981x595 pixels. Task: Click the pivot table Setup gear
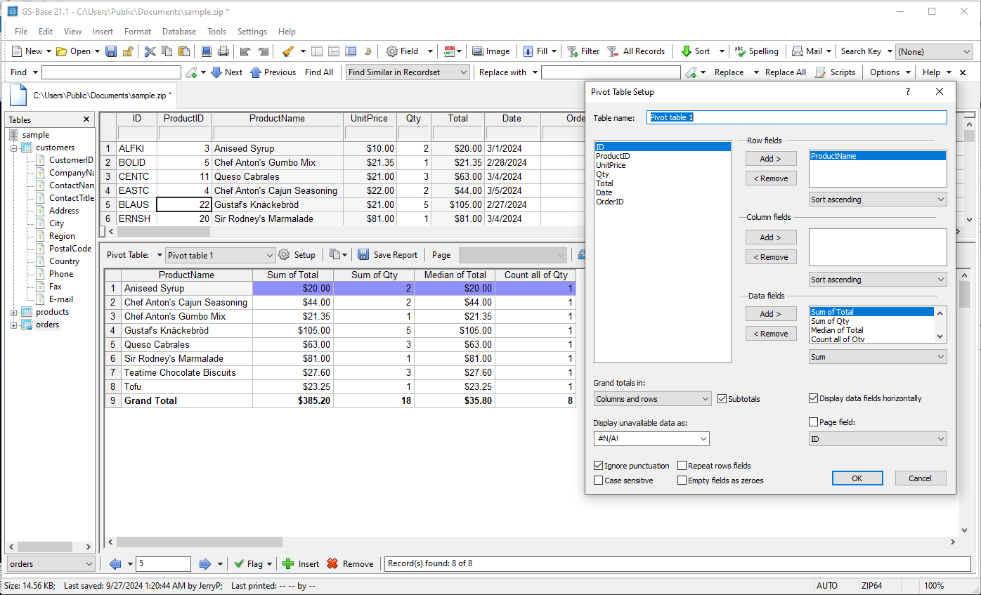pyautogui.click(x=284, y=255)
